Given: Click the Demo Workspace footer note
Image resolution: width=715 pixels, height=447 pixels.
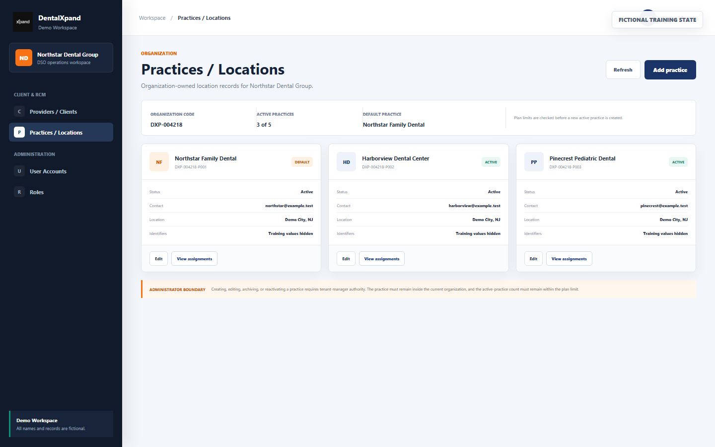Looking at the screenshot, I should pos(61,424).
